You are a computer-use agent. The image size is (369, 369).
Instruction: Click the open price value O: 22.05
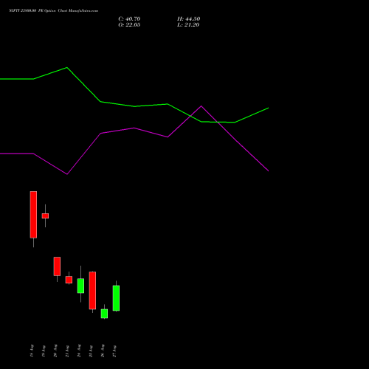(129, 25)
